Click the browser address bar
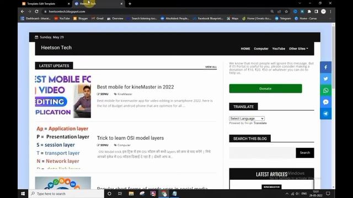The width and height of the screenshot is (353, 198). (x=156, y=12)
